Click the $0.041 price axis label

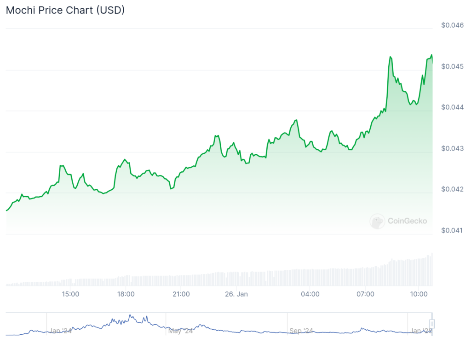(x=452, y=230)
